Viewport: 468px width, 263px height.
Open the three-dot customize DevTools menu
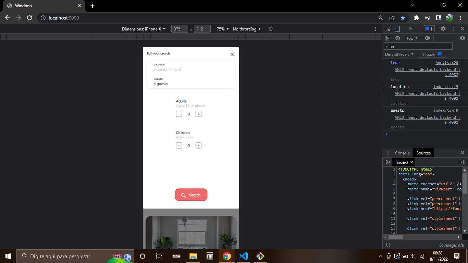coord(453,29)
